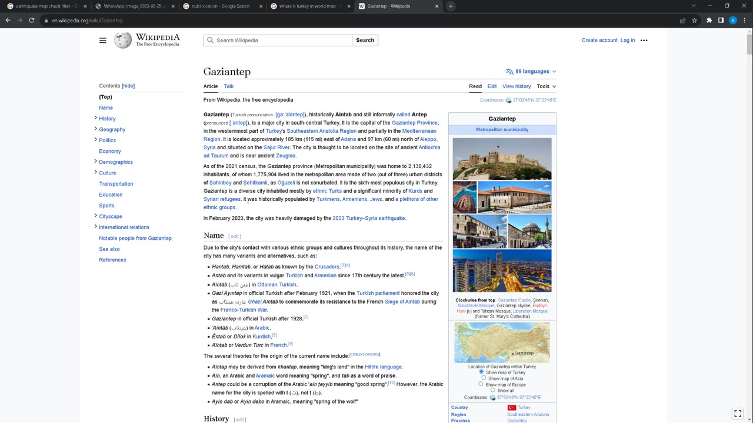Click the Log in link
Viewport: 753px width, 423px height.
coord(628,41)
